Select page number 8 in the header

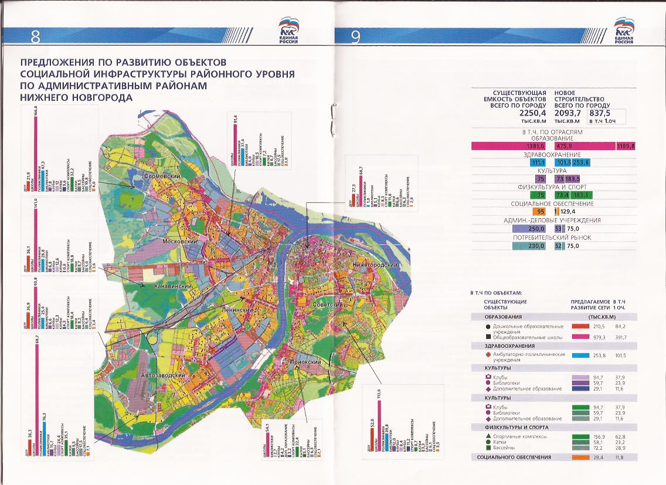coord(35,38)
